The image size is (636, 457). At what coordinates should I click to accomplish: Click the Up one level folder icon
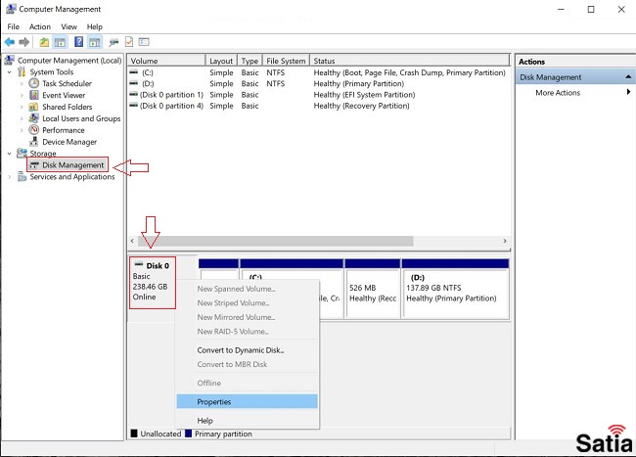click(44, 42)
